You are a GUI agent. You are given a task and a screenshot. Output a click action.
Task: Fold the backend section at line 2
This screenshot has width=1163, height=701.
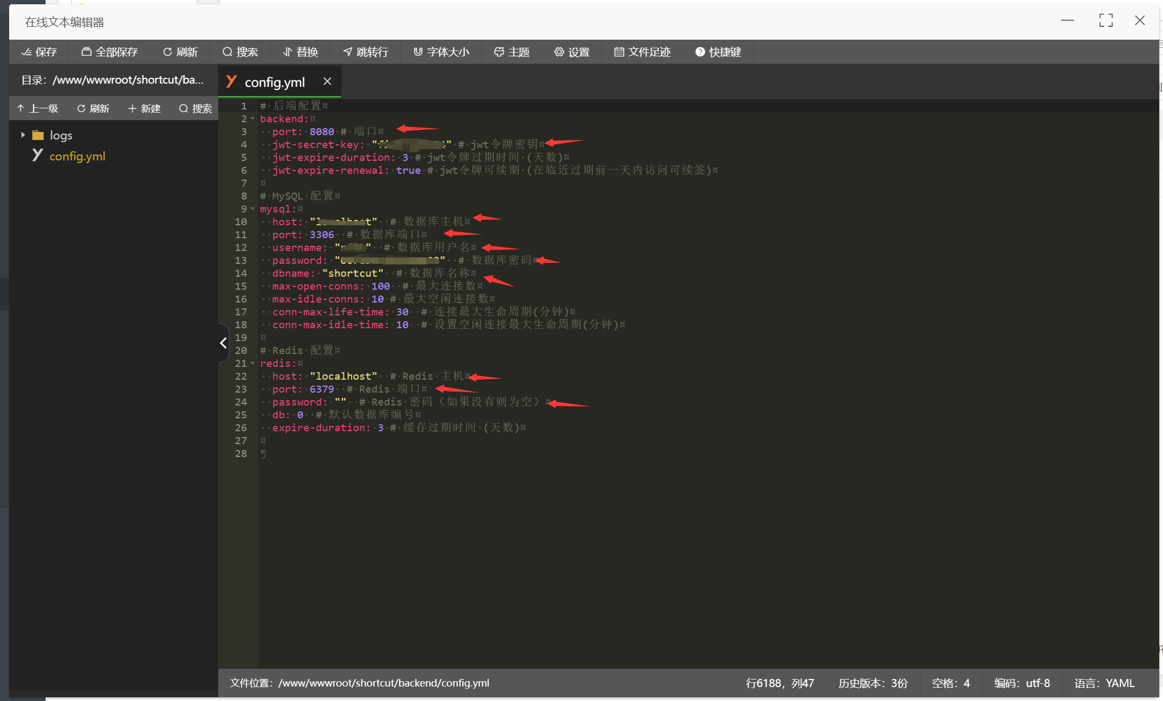pyautogui.click(x=253, y=119)
